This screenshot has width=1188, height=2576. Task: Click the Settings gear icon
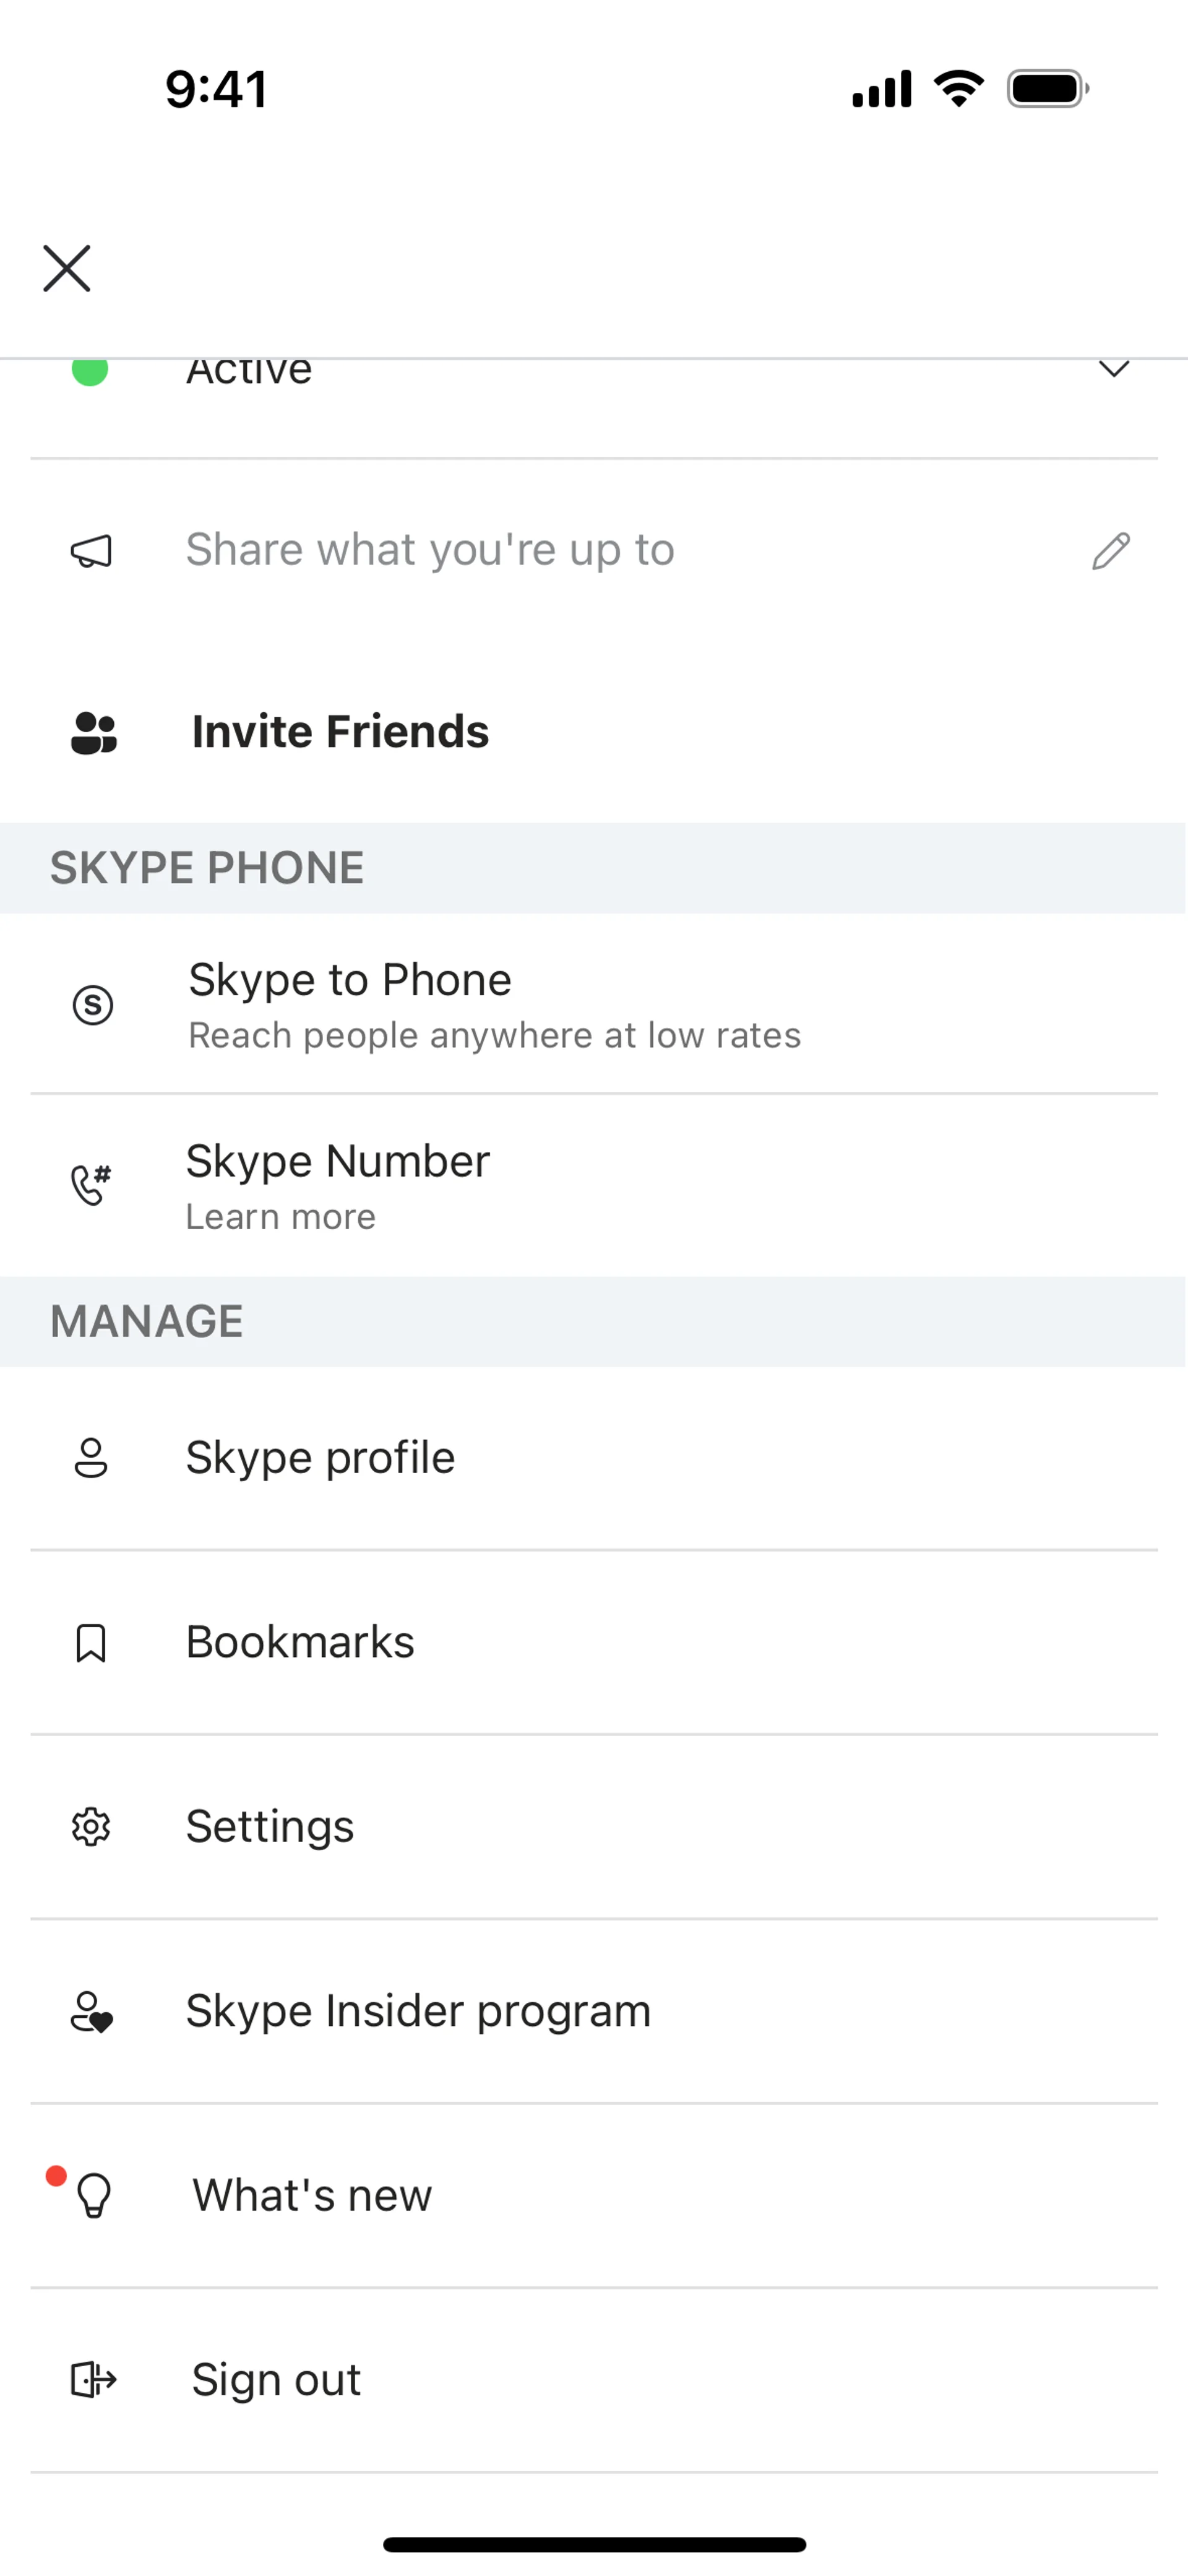coord(91,1827)
